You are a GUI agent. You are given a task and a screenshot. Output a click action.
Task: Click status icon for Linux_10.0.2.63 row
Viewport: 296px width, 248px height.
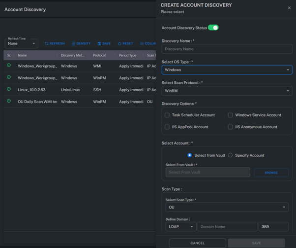coord(9,89)
